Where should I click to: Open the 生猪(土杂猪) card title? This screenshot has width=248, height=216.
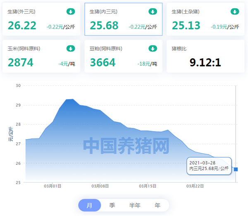pos(186,12)
